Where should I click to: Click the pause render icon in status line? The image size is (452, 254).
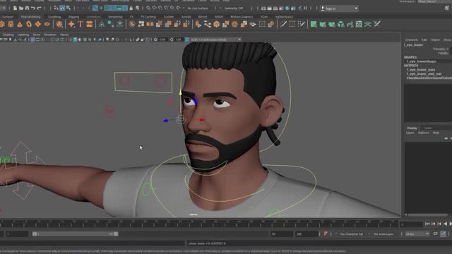[305, 8]
